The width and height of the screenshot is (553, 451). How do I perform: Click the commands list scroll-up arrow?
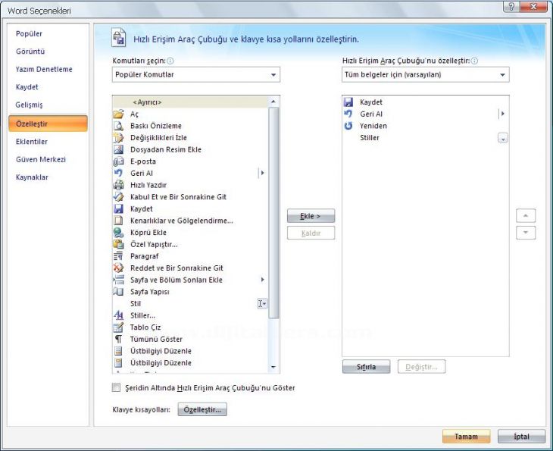pyautogui.click(x=273, y=102)
